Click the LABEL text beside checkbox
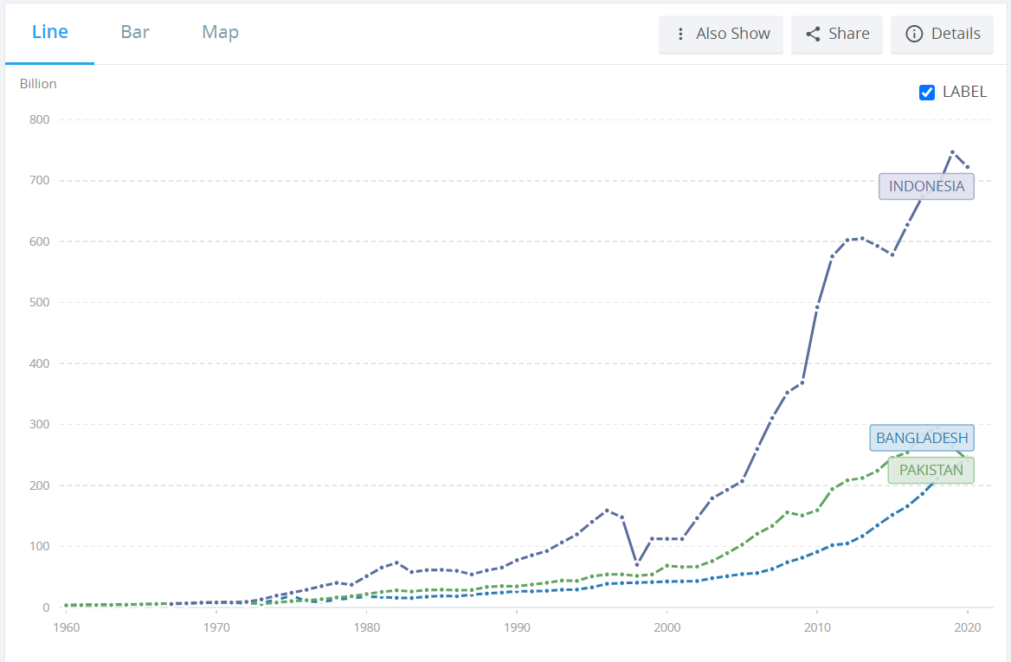Viewport: 1011px width, 662px height. click(x=964, y=93)
